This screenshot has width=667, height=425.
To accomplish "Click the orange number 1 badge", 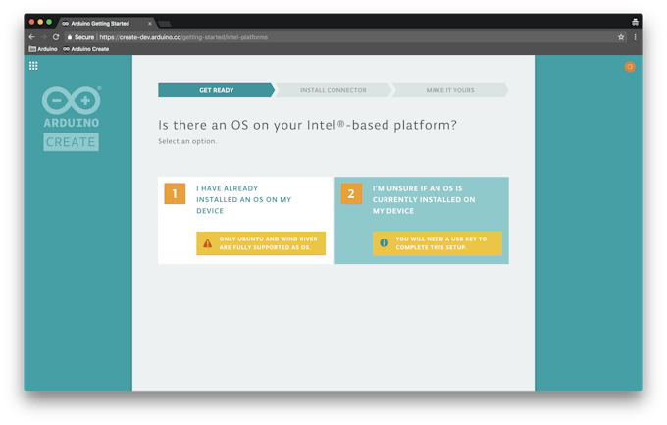I will (x=175, y=193).
